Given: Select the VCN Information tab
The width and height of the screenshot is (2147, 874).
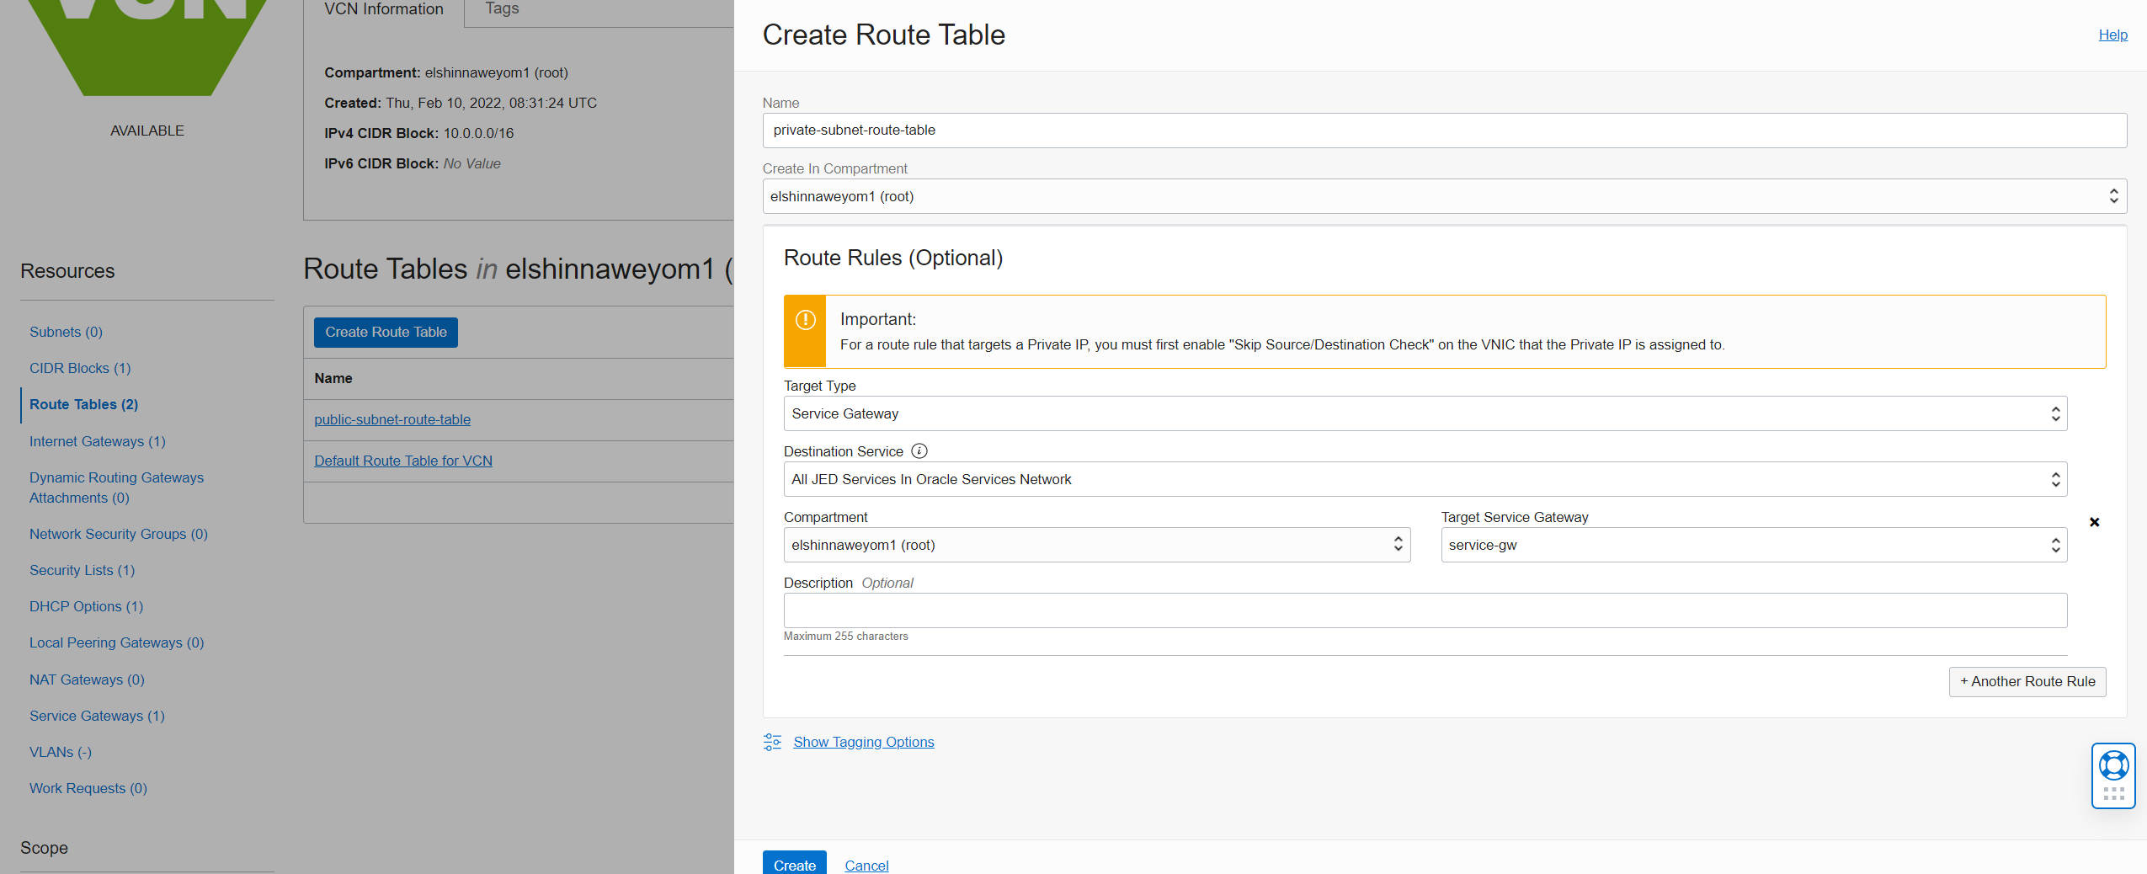Looking at the screenshot, I should [x=384, y=9].
